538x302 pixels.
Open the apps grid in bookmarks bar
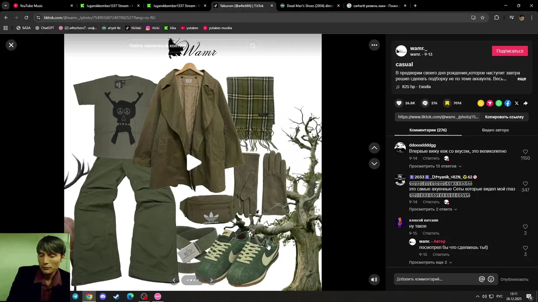5,28
